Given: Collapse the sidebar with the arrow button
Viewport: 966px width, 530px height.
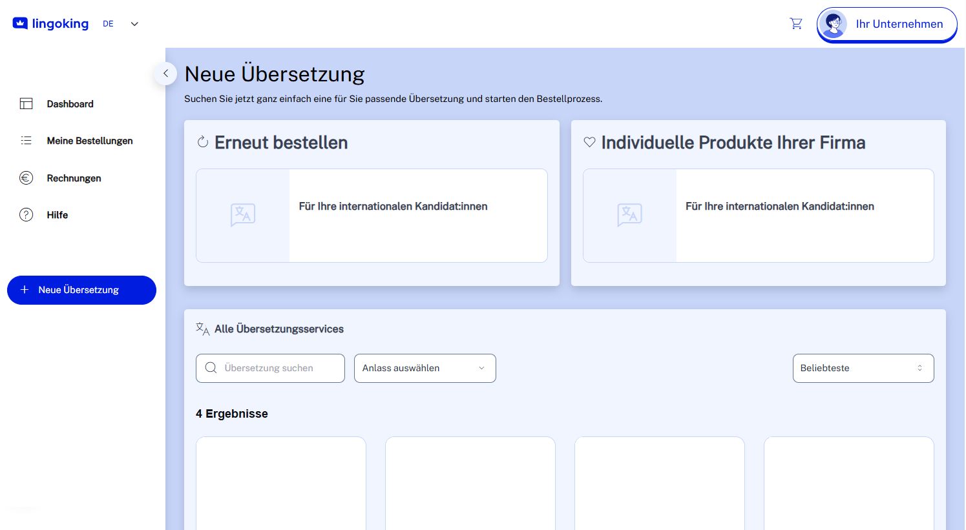Looking at the screenshot, I should (x=165, y=74).
